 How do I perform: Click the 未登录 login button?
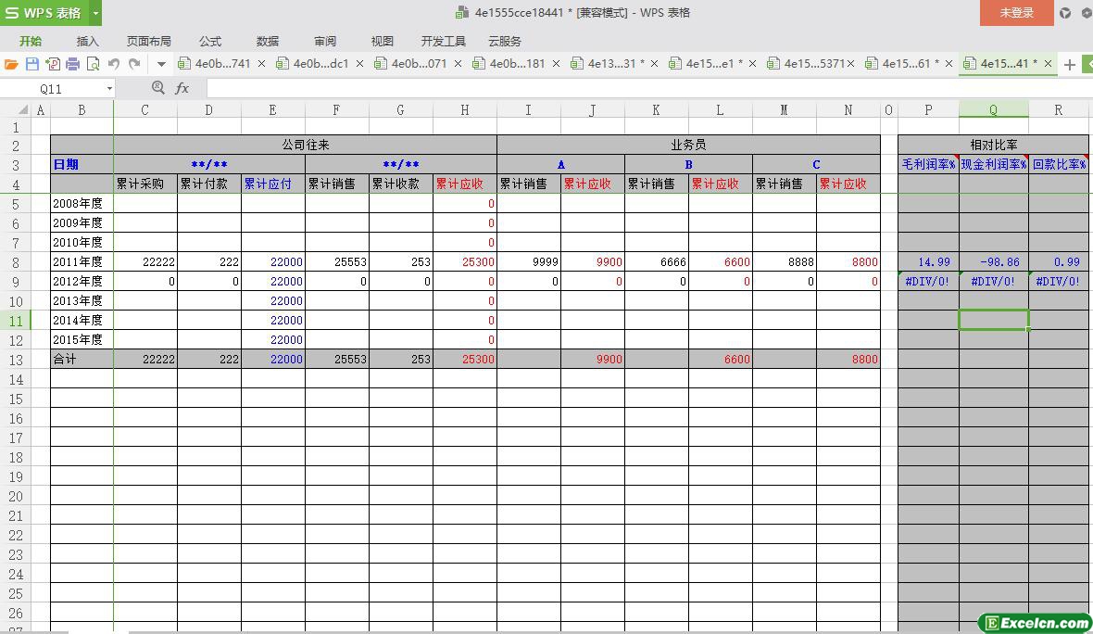click(x=1016, y=13)
